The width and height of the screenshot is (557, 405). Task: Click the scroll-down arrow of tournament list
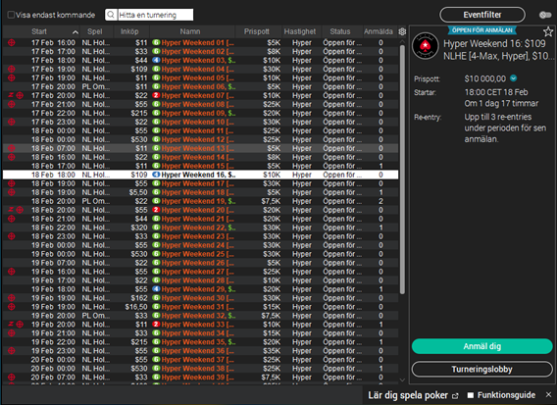coord(402,380)
